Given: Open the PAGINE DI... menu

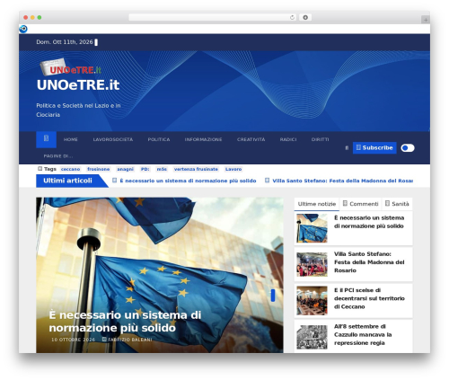Looking at the screenshot, I should coord(58,156).
